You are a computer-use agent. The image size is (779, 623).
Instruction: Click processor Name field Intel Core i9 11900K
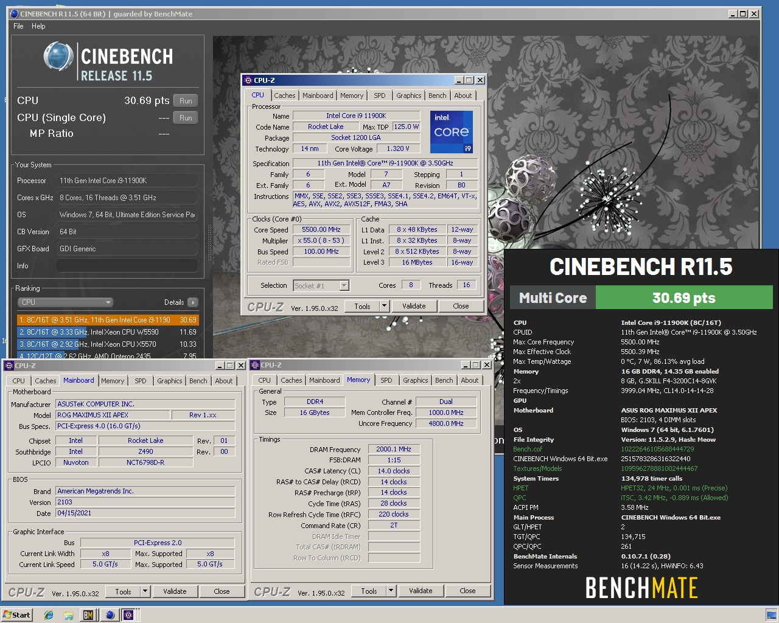(356, 116)
